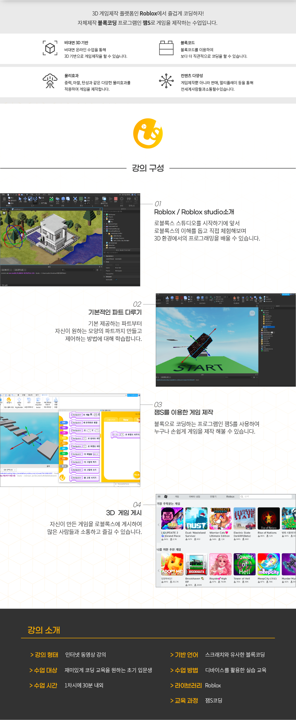Viewport: 296px width, 720px height.
Task: Collapse the ServerScriptService node in Explorer
Action: tap(104, 231)
